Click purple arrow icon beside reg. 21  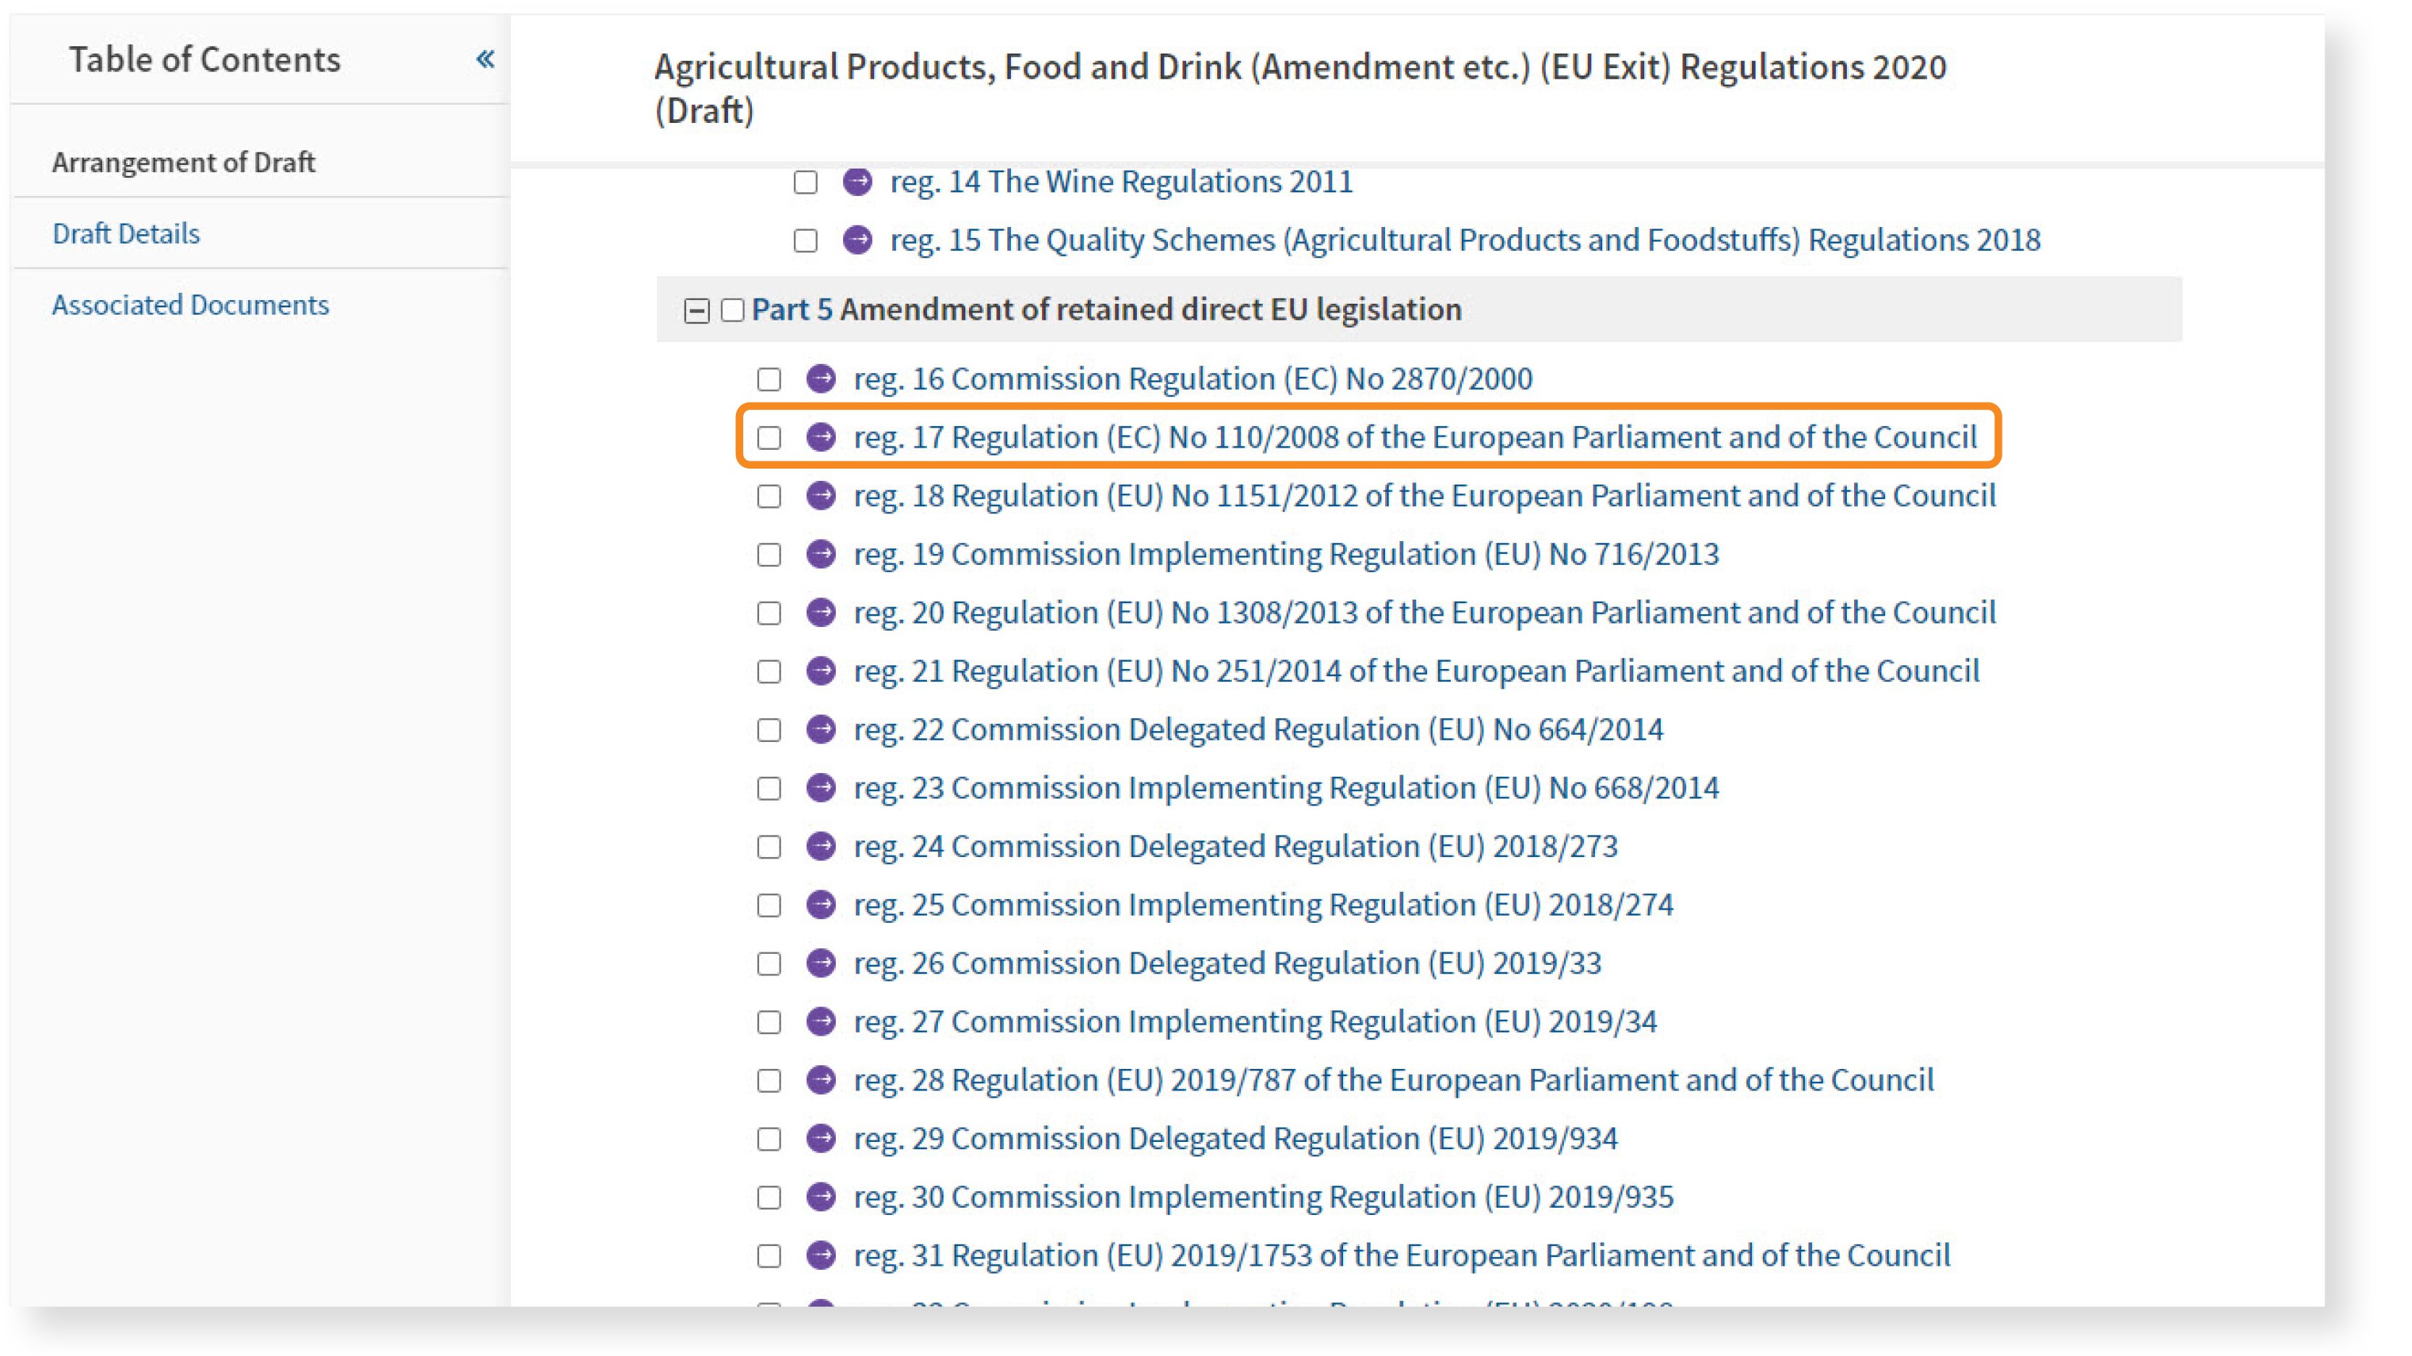pos(821,671)
